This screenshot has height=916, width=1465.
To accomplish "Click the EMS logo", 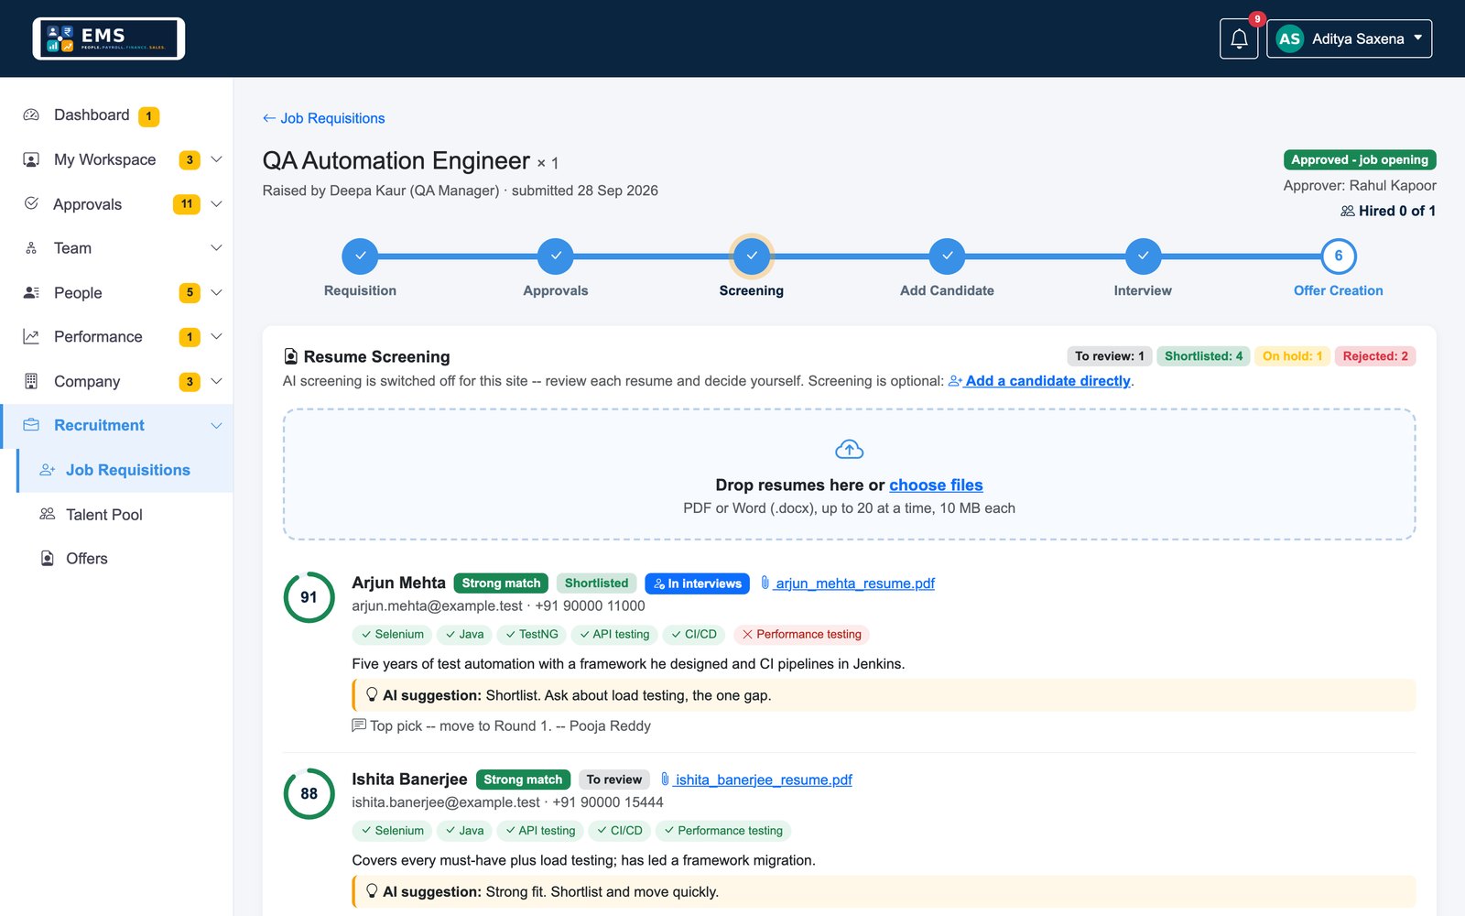I will pos(109,38).
